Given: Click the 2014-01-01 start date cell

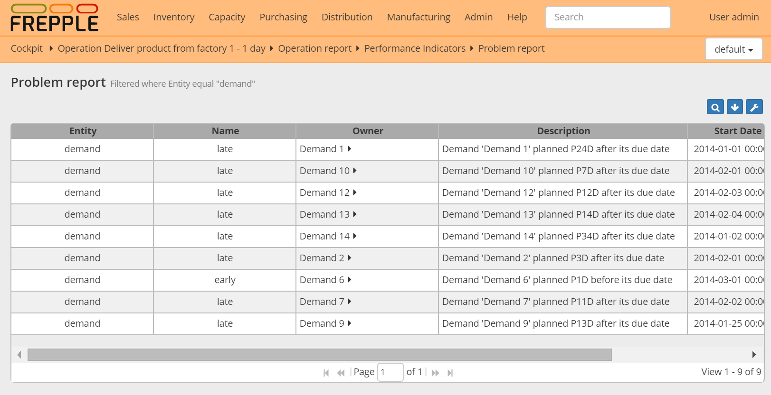Looking at the screenshot, I should tap(726, 149).
